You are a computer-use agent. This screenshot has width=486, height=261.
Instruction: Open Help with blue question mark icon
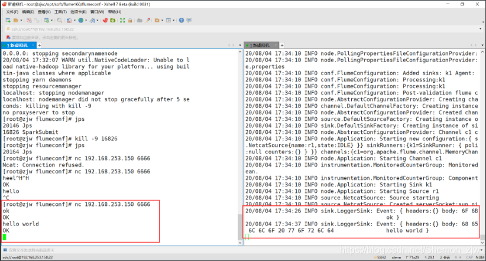coord(182,20)
